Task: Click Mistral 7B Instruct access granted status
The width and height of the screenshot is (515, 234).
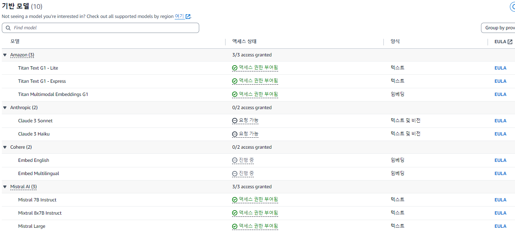Action: (x=255, y=200)
